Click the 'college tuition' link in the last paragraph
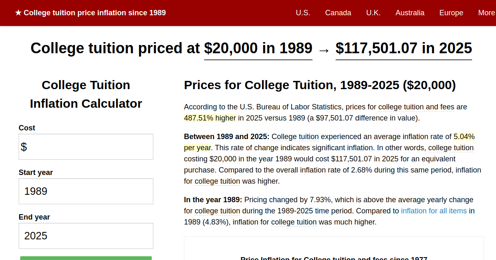This screenshot has height=260, width=496. click(x=293, y=222)
